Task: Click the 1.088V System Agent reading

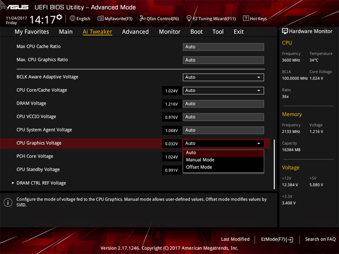Action: point(172,131)
